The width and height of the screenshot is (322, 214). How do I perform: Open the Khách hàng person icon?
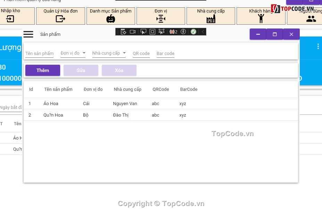[261, 19]
